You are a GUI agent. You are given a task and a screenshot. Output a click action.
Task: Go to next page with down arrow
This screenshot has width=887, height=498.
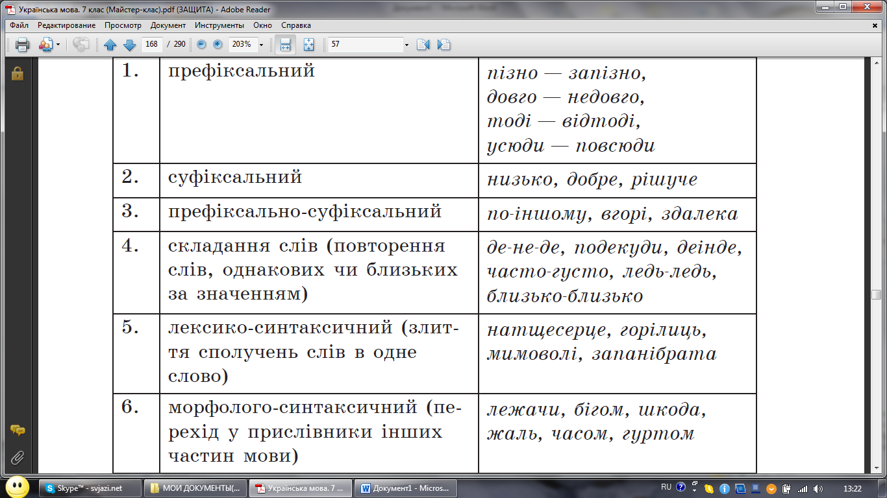click(129, 45)
